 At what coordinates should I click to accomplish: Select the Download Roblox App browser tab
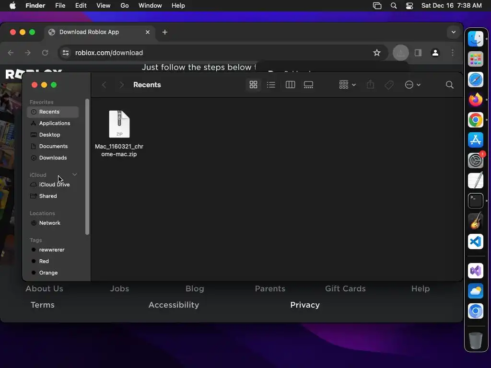point(100,32)
